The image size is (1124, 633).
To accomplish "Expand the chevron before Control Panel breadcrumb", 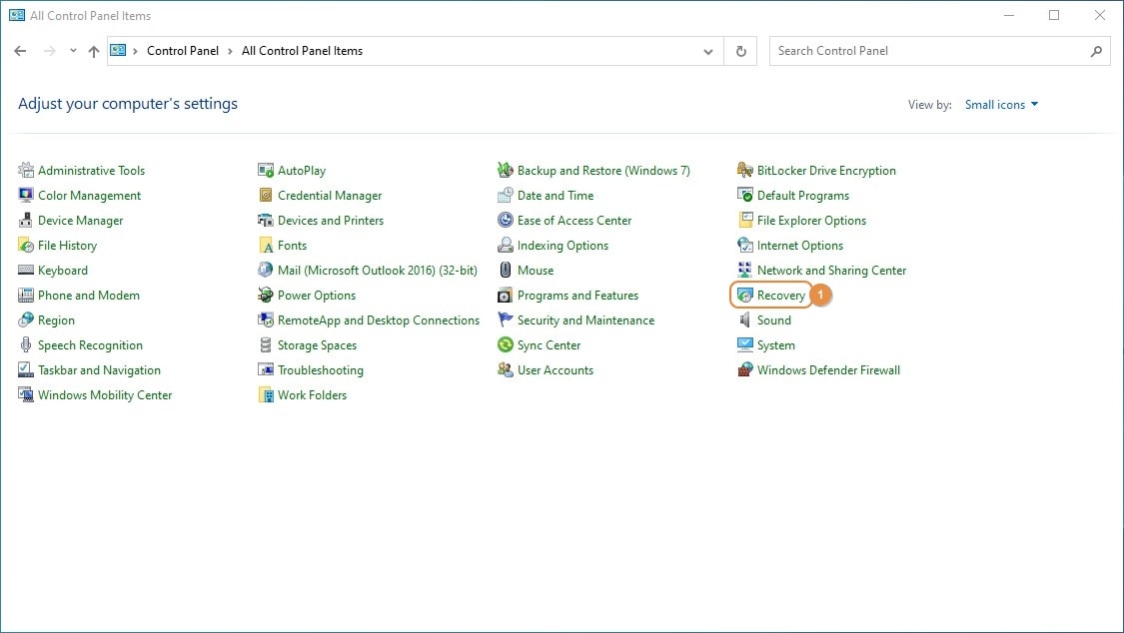I will click(135, 52).
